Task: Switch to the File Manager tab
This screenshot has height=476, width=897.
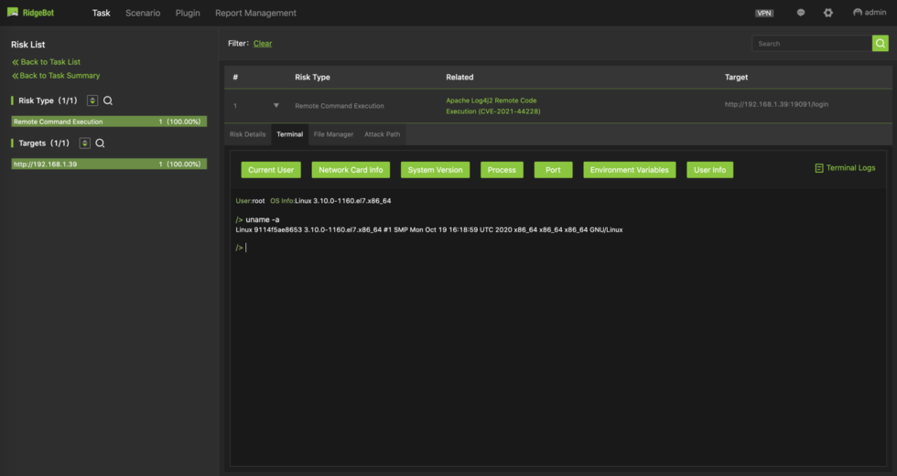Action: (x=333, y=134)
